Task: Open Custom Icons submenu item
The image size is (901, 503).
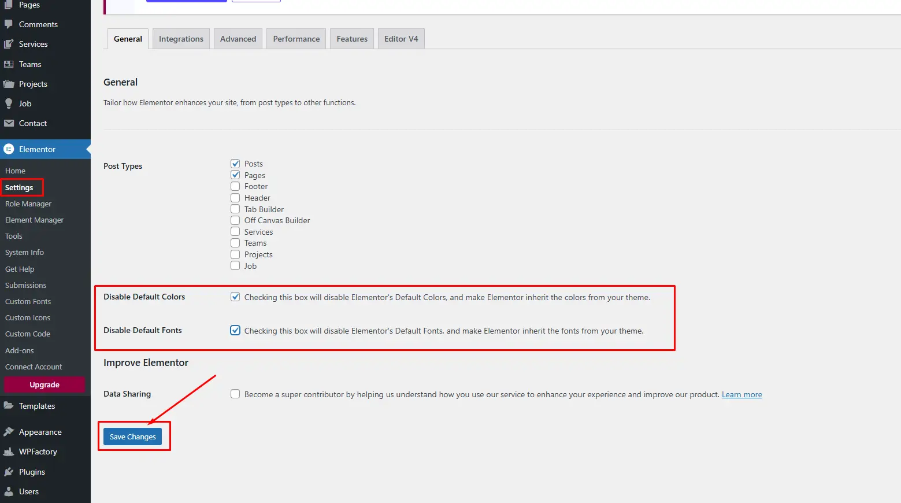Action: [28, 317]
